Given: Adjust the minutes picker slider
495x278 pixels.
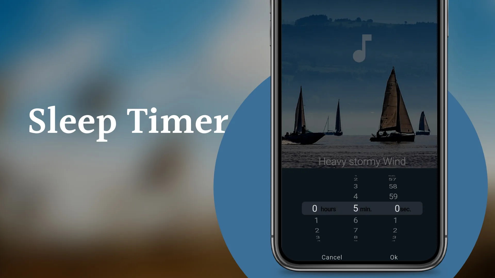Looking at the screenshot, I should (x=356, y=208).
